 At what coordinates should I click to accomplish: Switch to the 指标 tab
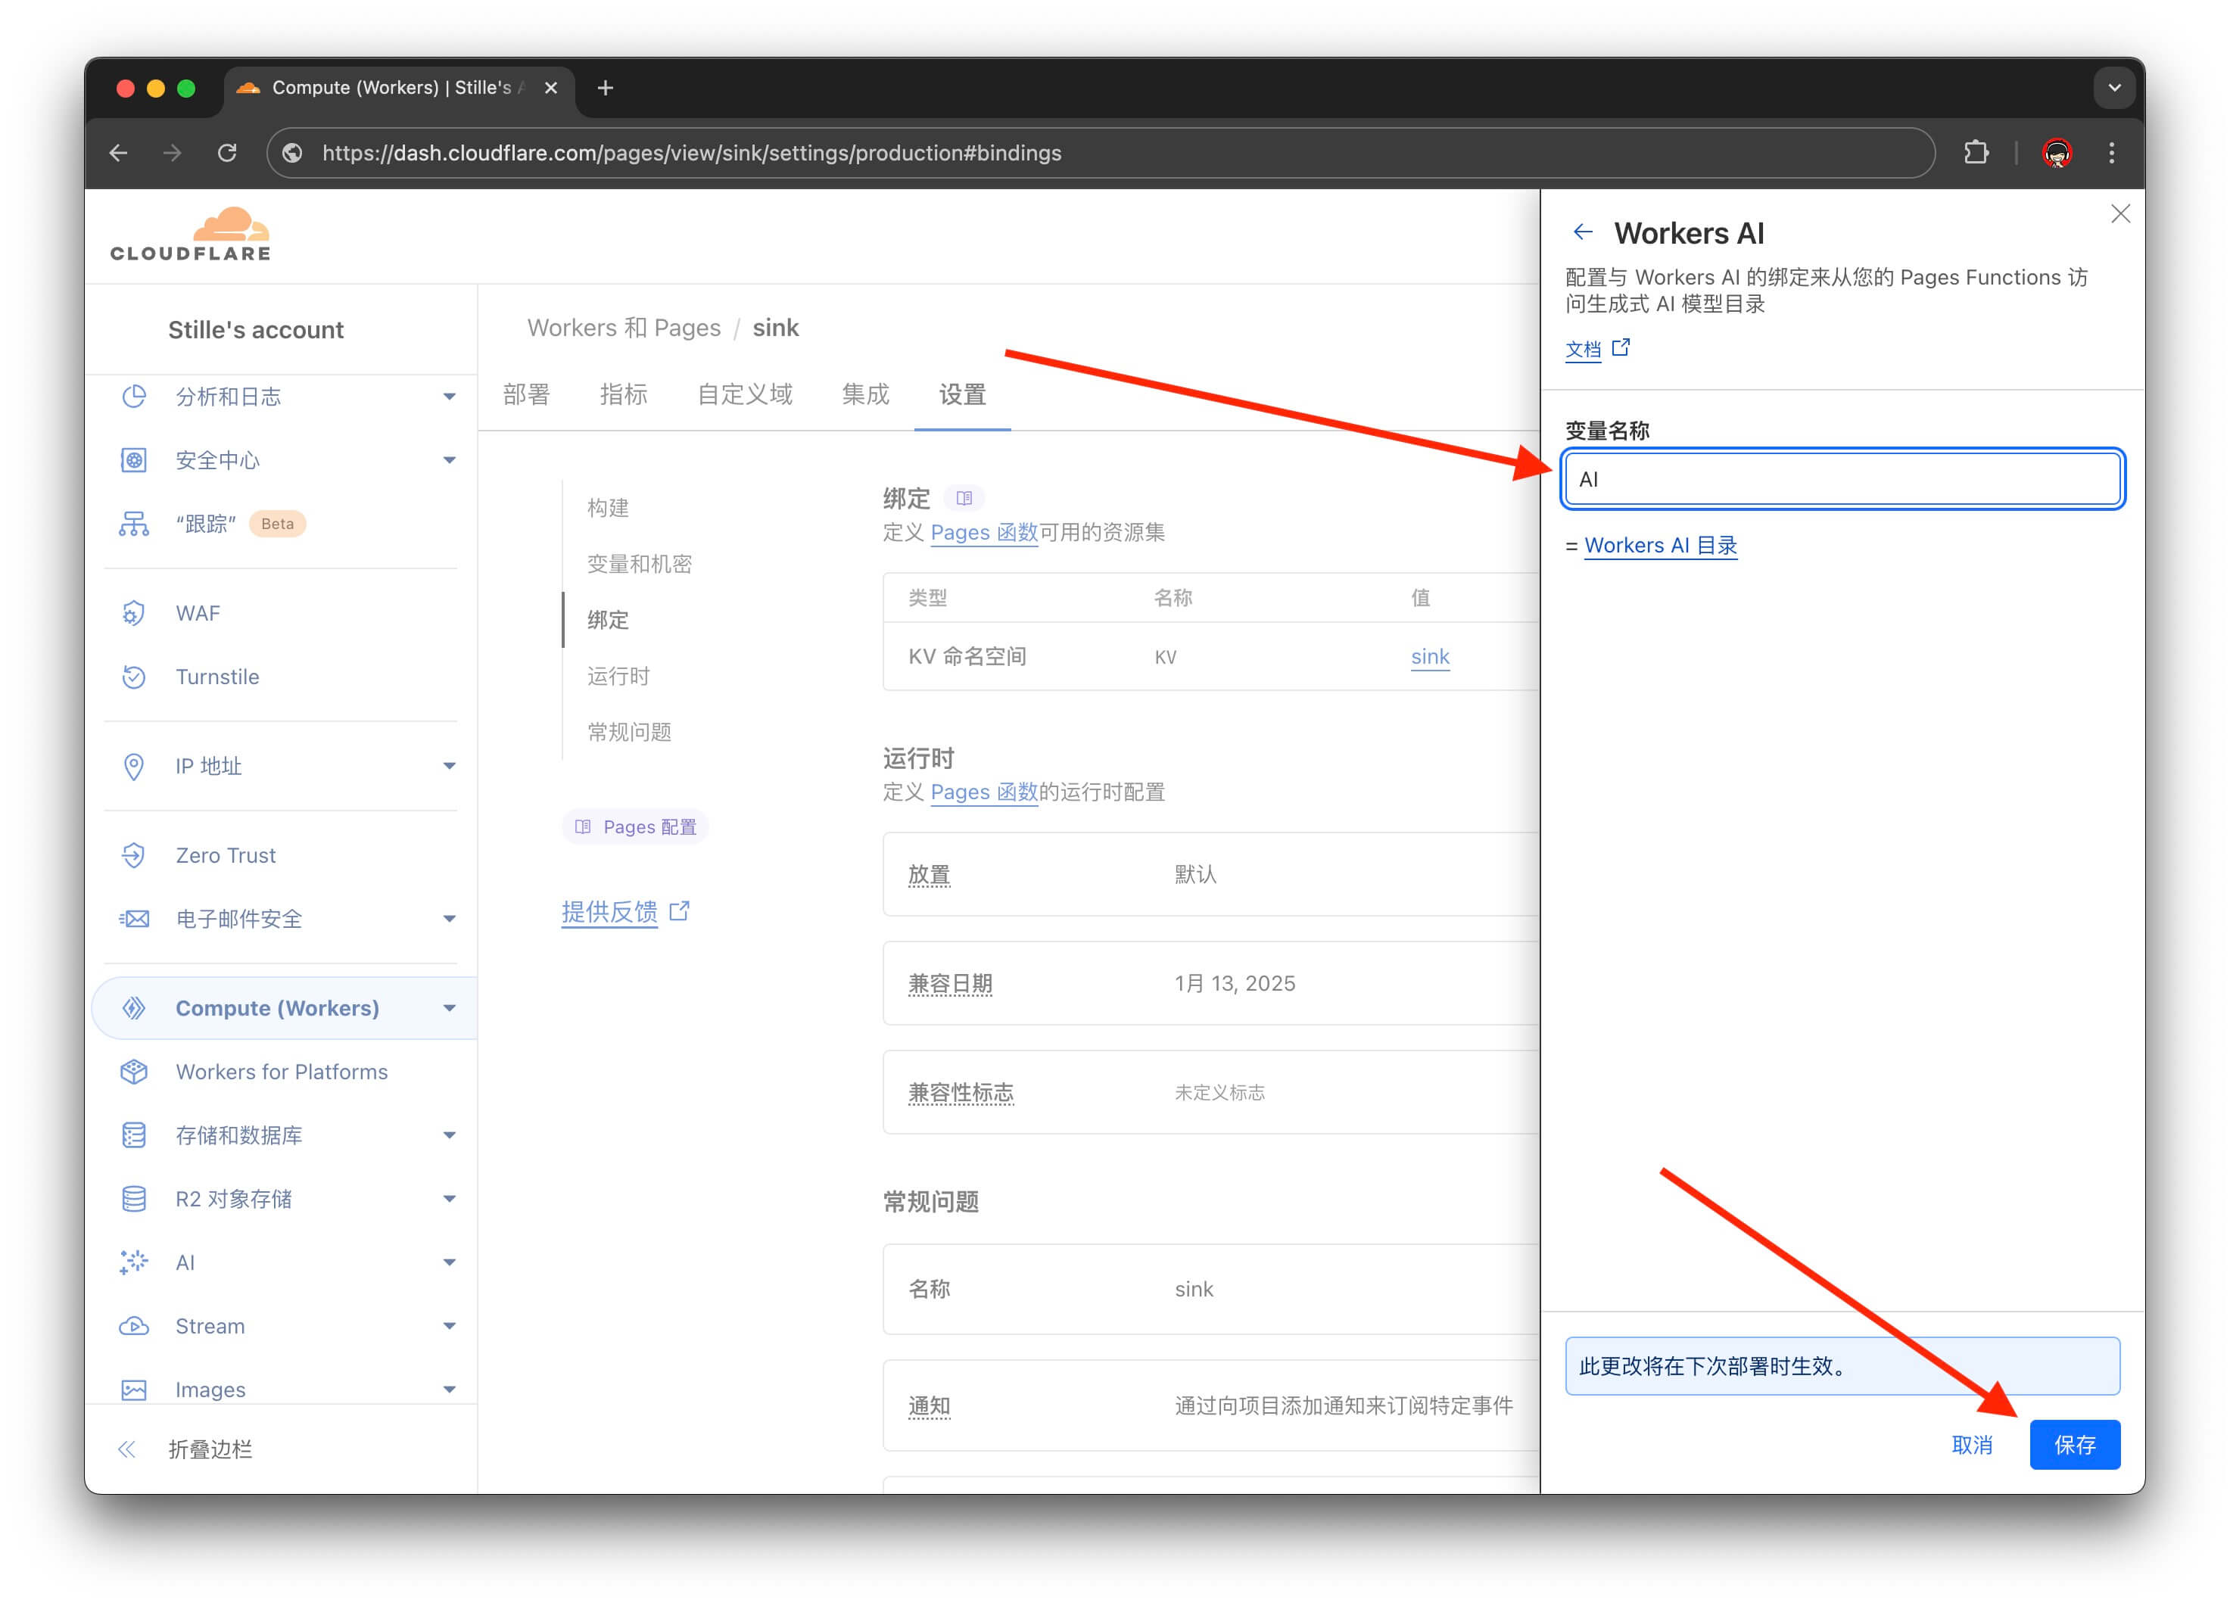[x=624, y=394]
